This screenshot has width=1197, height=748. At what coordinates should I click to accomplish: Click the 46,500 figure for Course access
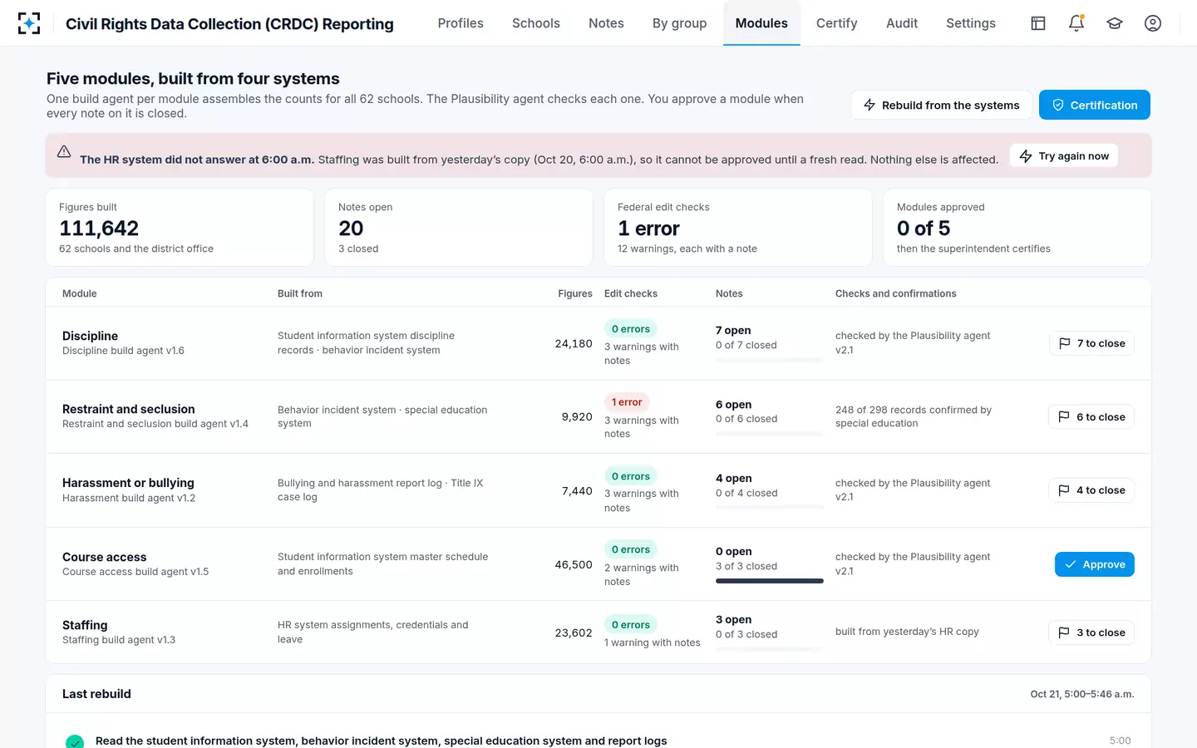[574, 564]
